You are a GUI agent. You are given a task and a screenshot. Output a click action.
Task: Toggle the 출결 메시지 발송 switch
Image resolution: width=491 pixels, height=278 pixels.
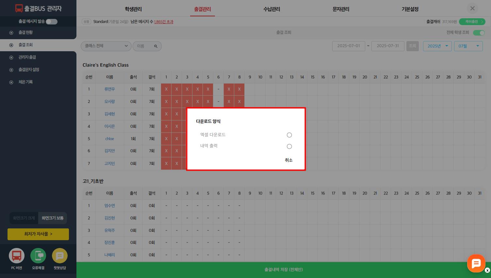(52, 22)
